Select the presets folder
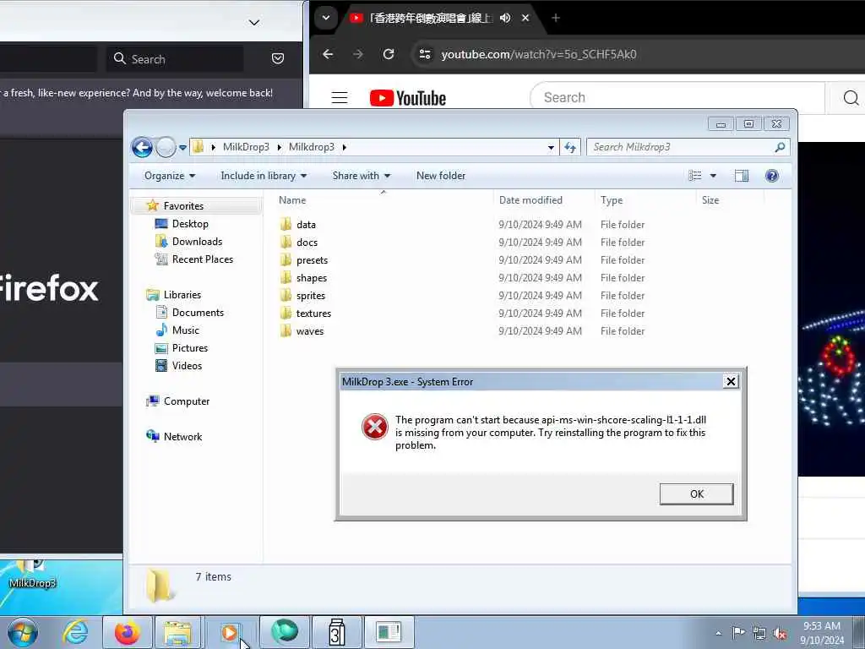Screen dimensions: 865x649 click(312, 260)
